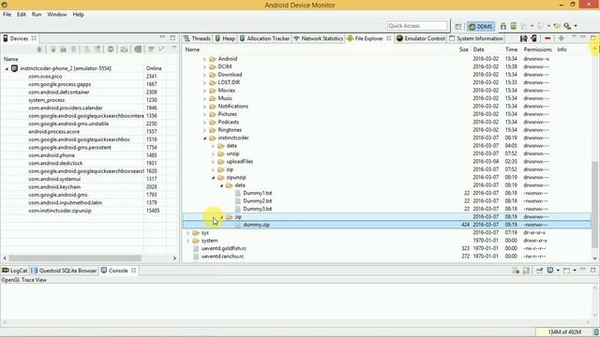Push a file onto the device
600x337 pixels.
533,38
